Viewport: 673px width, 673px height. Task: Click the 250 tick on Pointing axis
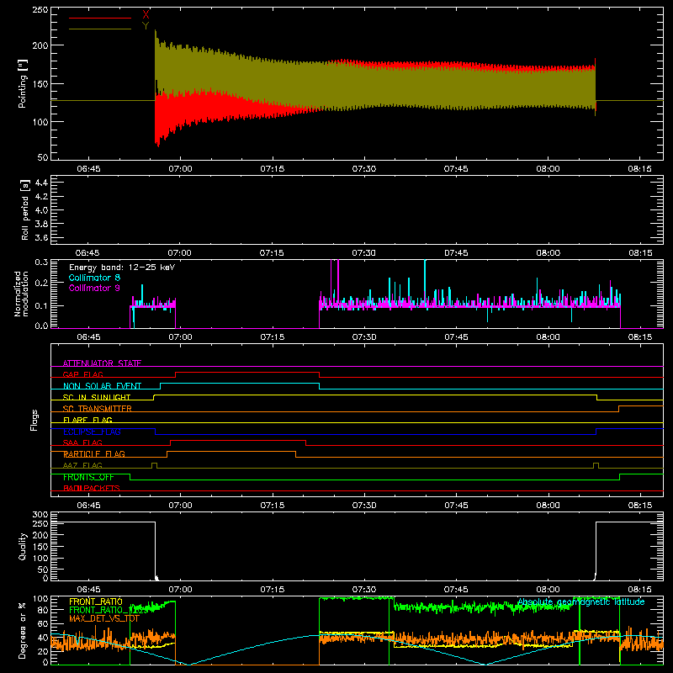point(40,10)
